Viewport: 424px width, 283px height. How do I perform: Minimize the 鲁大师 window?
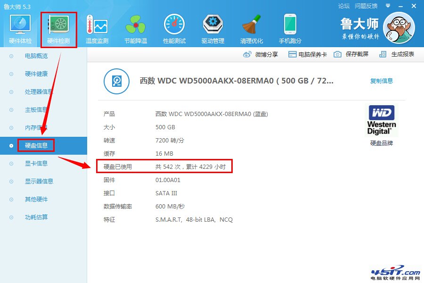[x=401, y=6]
